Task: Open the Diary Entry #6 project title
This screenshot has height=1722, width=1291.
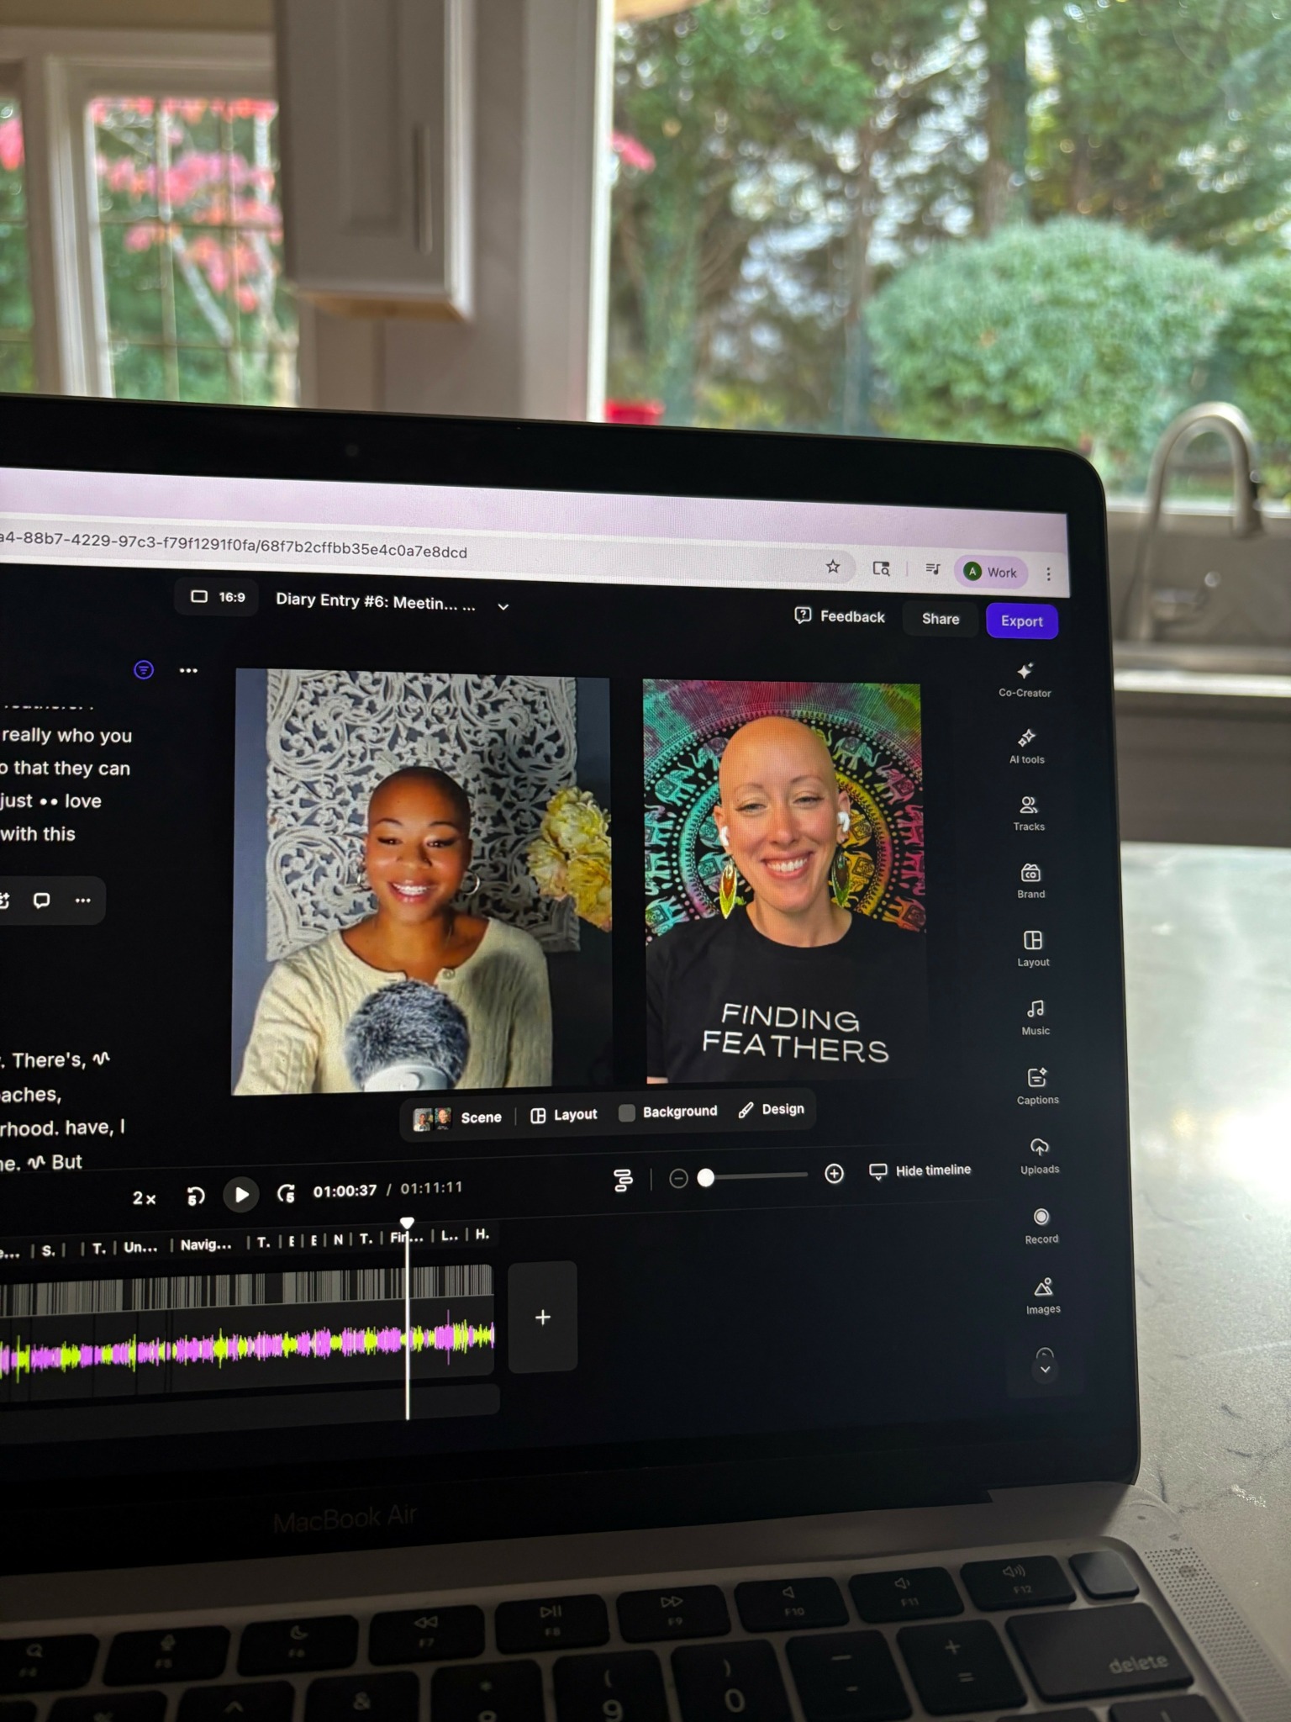Action: pos(375,602)
